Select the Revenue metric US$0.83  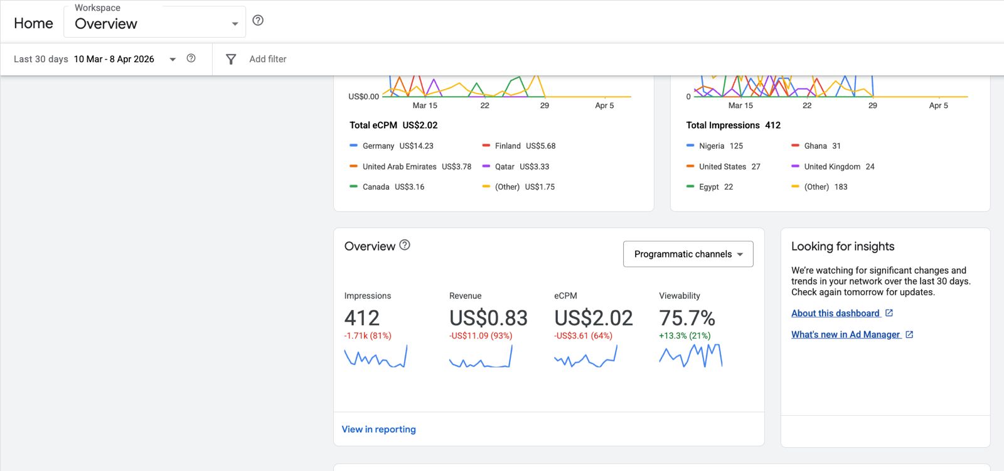pos(488,318)
